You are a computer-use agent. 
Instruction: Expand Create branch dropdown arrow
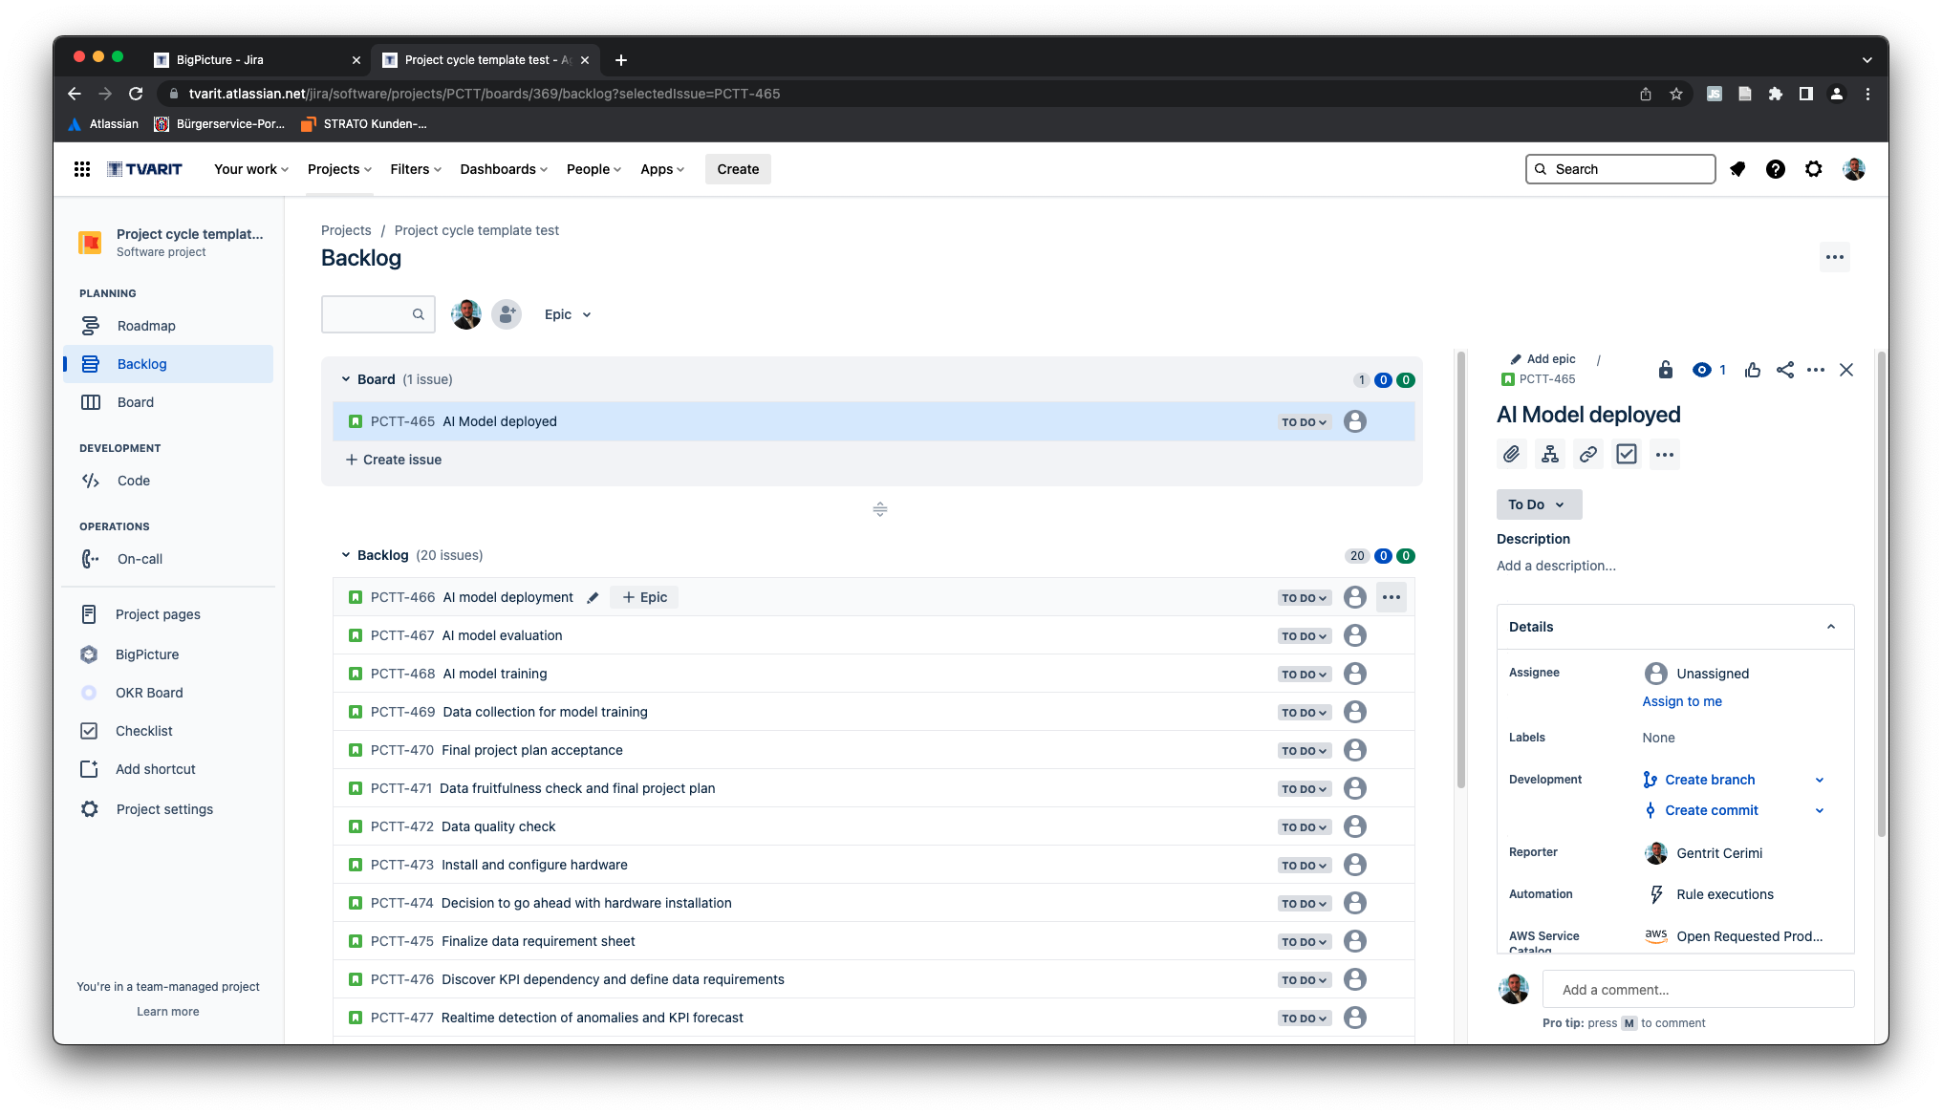click(x=1820, y=780)
